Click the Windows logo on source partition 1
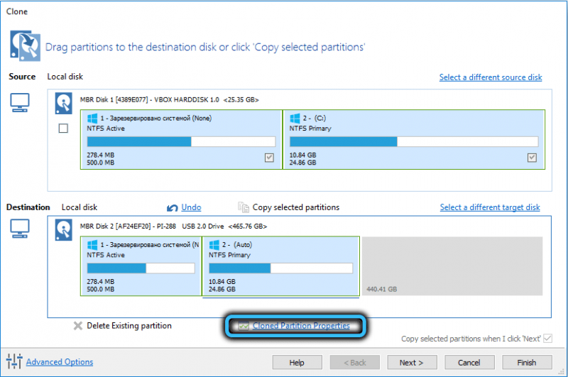568x377 pixels. pos(92,118)
